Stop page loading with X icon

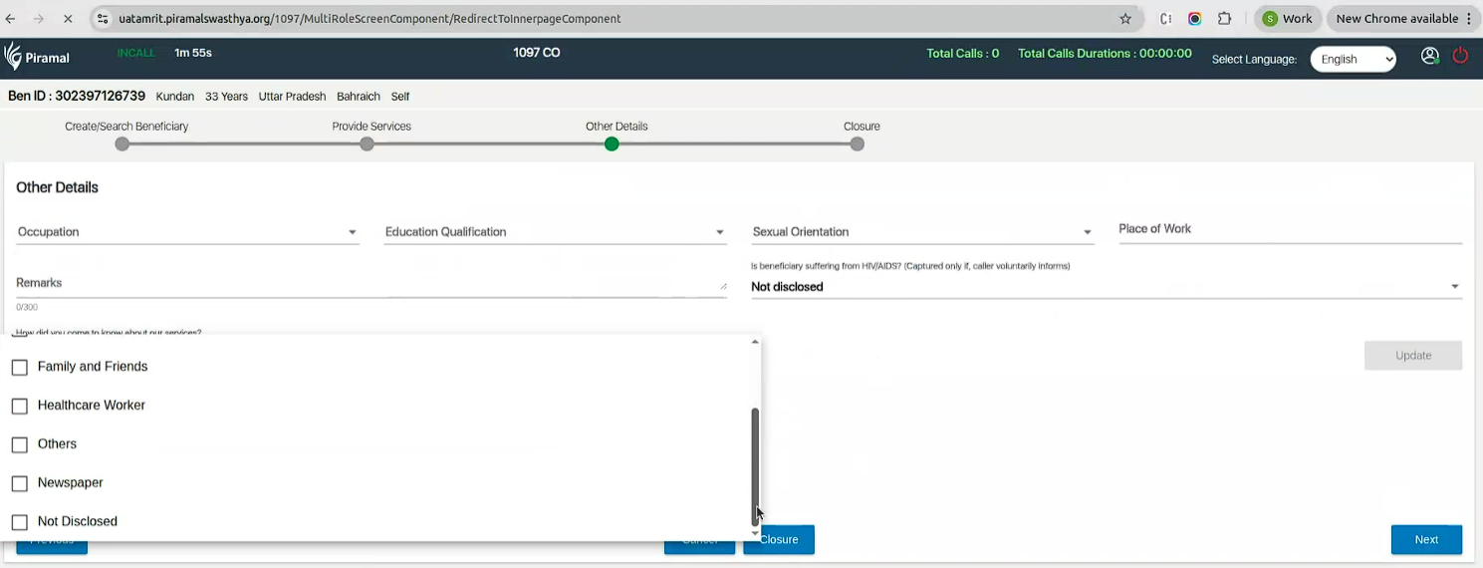point(67,19)
